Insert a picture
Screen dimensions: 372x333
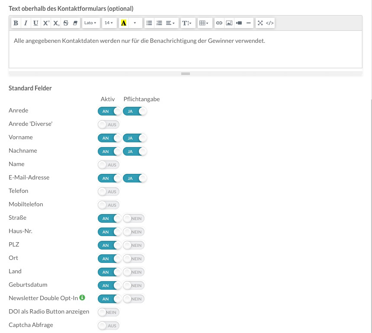point(229,23)
